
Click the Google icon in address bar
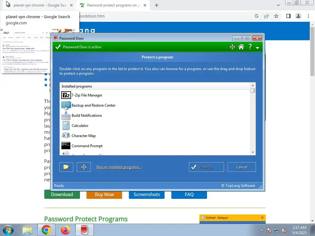(256, 16)
